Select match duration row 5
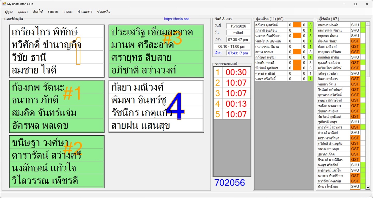This screenshot has width=373, height=198. (232, 114)
